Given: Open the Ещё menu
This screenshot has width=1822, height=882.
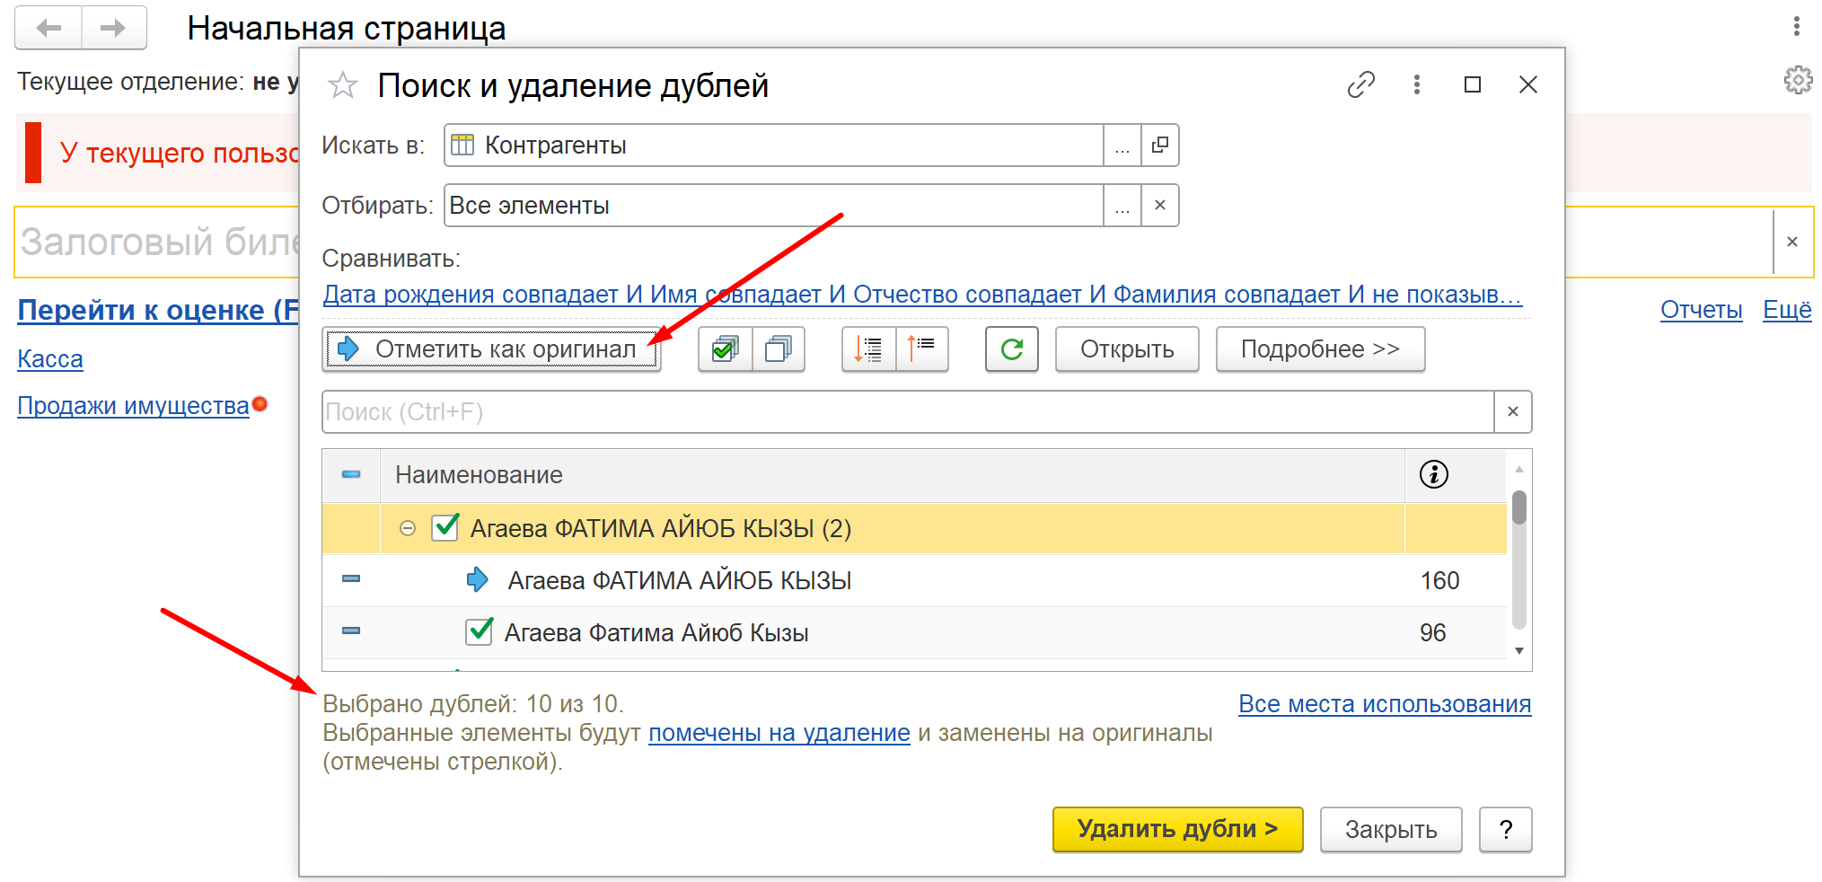Looking at the screenshot, I should pyautogui.click(x=1786, y=310).
